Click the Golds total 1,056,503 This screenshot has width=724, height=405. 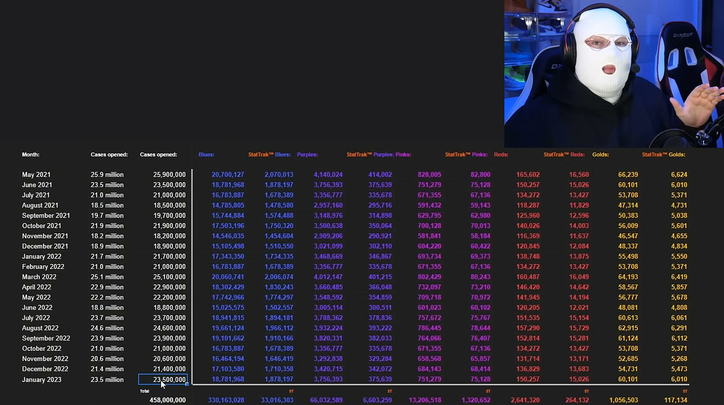(x=624, y=400)
